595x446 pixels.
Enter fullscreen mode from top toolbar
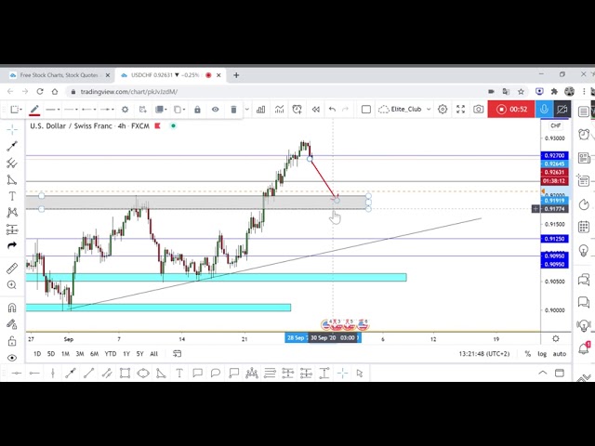(460, 110)
